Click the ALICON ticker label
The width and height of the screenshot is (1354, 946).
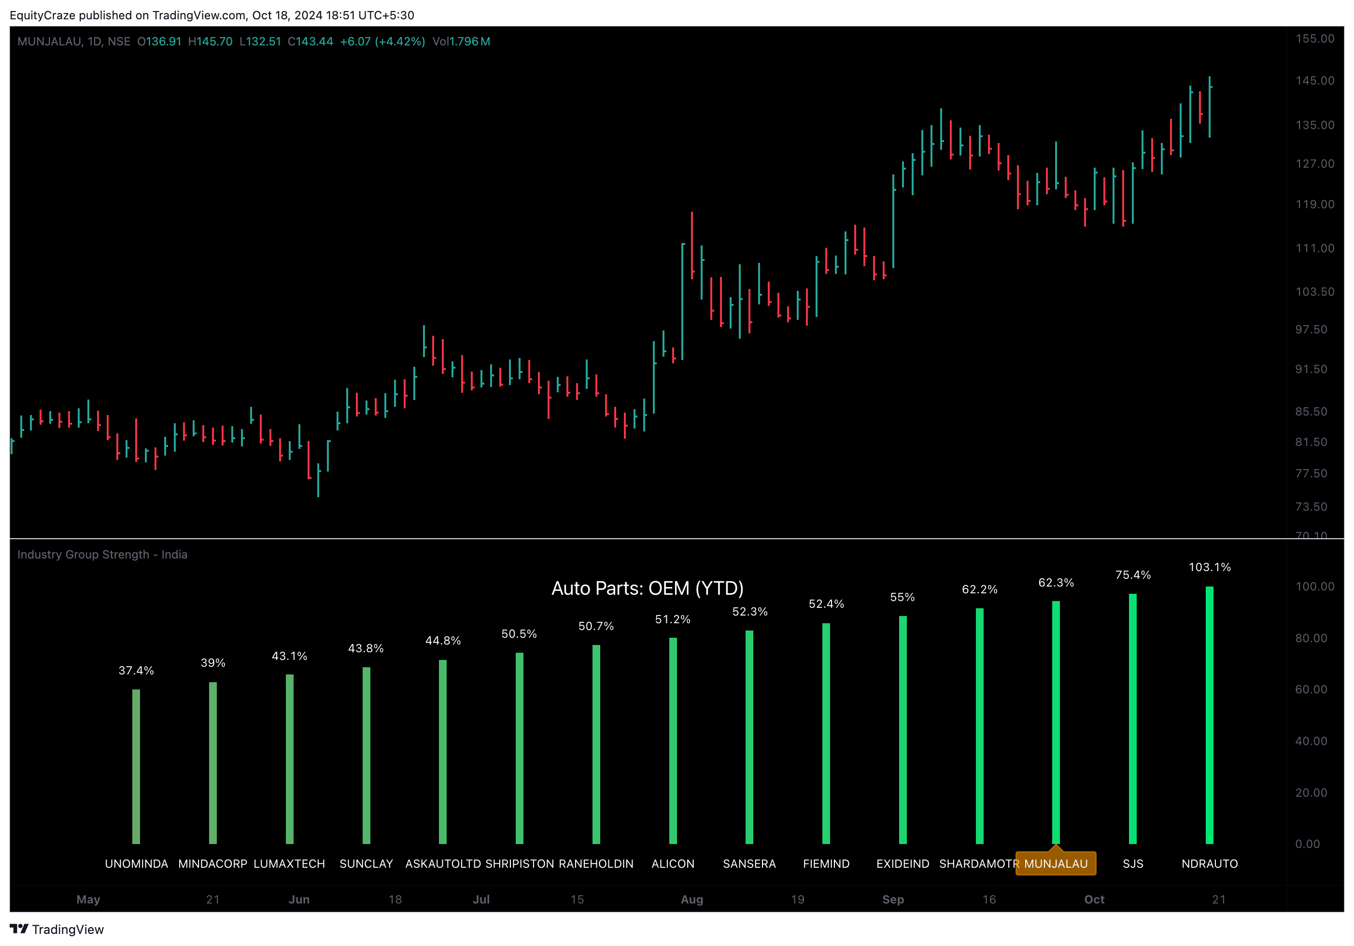click(673, 864)
